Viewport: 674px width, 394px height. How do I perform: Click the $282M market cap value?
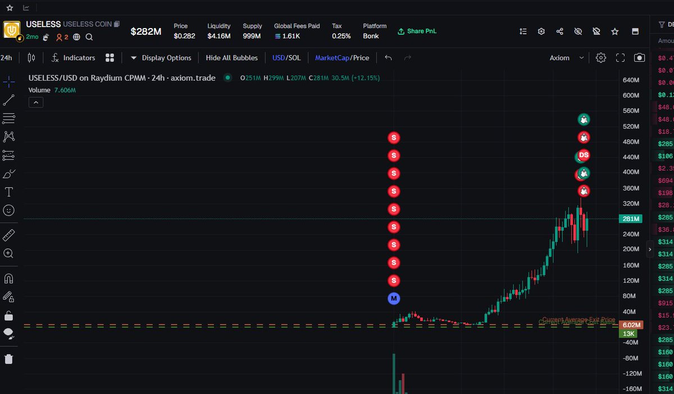(x=146, y=32)
